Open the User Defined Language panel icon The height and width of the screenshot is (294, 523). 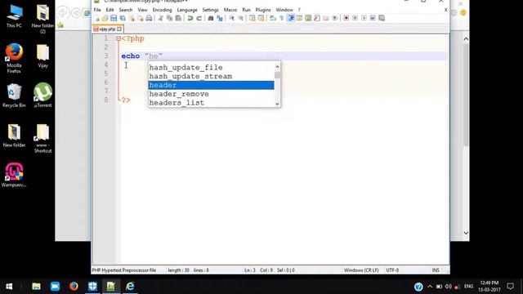click(x=299, y=18)
